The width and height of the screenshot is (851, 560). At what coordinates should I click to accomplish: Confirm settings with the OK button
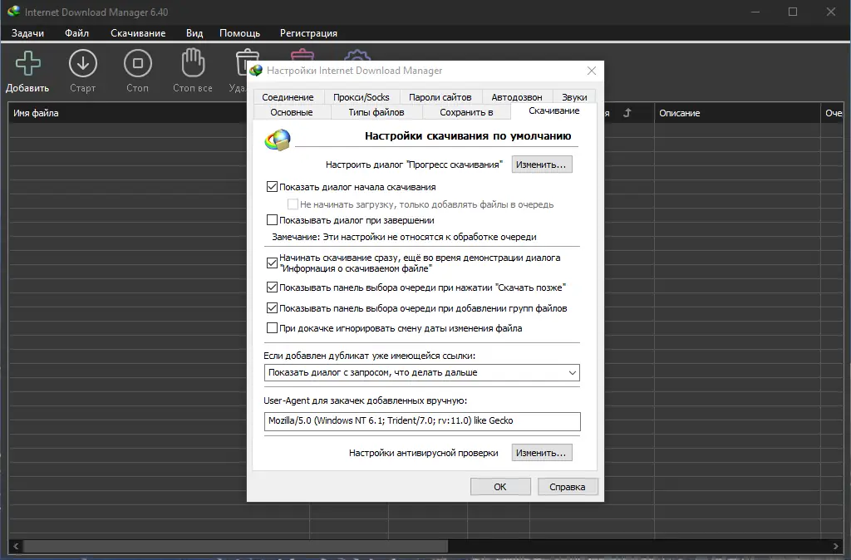500,487
